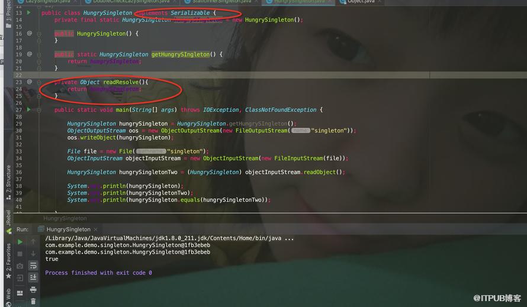Image resolution: width=527 pixels, height=307 pixels.
Task: Jump down the stack trace with down arrow
Action: point(33,254)
